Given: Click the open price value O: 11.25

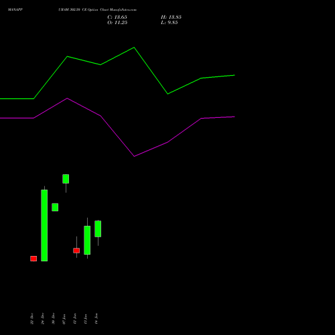Looking at the screenshot, I should click(117, 23).
